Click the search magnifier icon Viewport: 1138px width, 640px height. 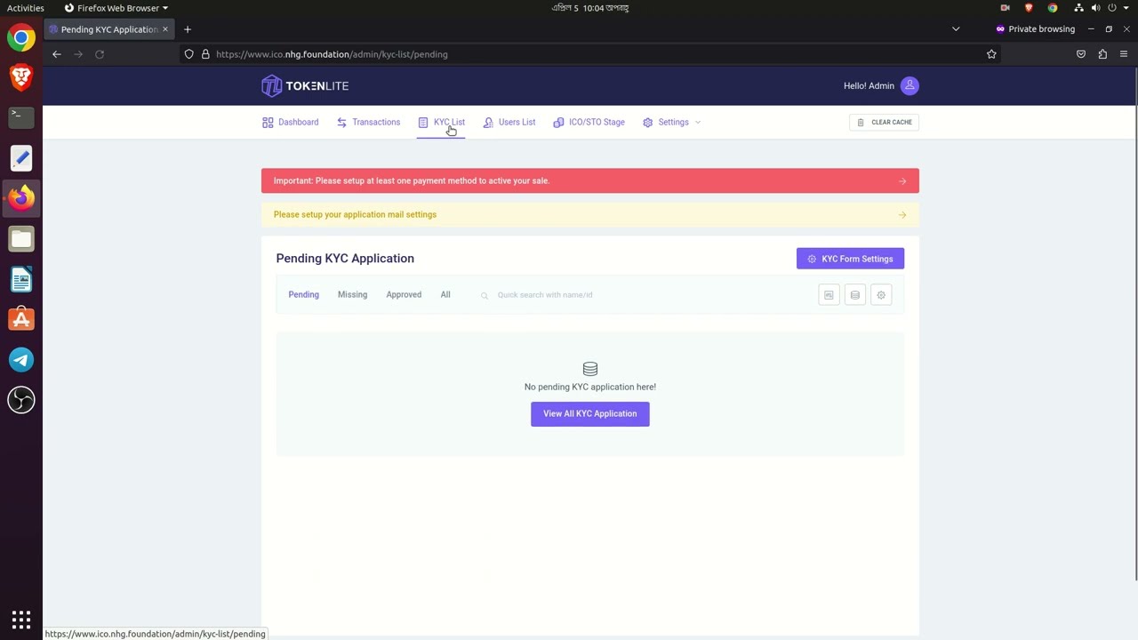click(x=485, y=295)
